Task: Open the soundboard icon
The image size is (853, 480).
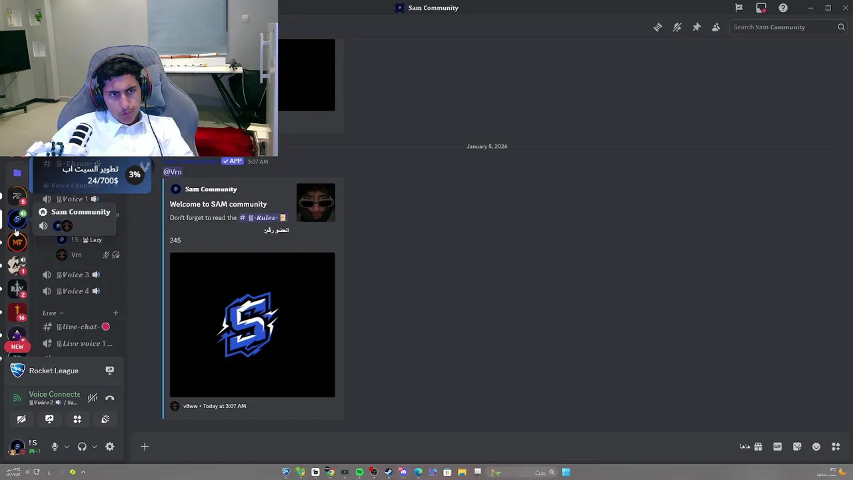Action: pos(105,419)
